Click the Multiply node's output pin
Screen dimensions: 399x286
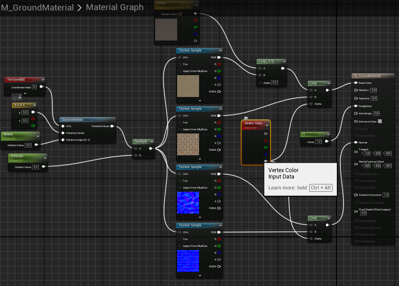[x=151, y=148]
